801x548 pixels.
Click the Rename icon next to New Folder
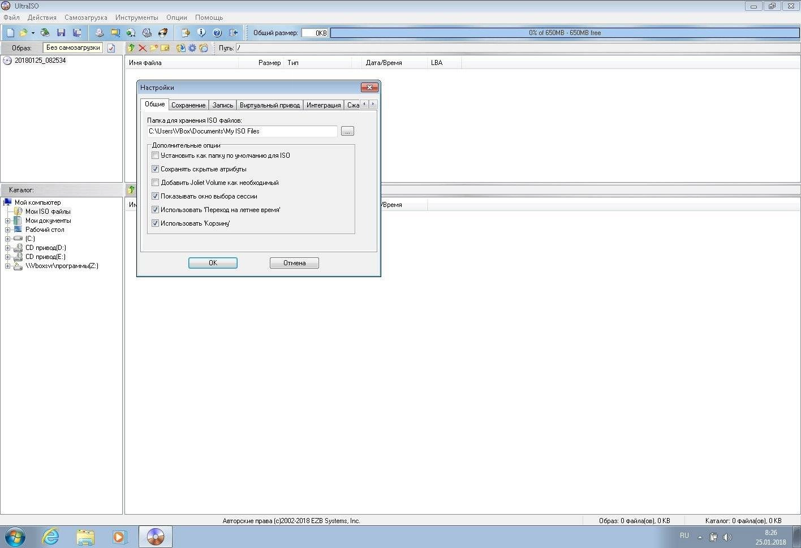[165, 48]
